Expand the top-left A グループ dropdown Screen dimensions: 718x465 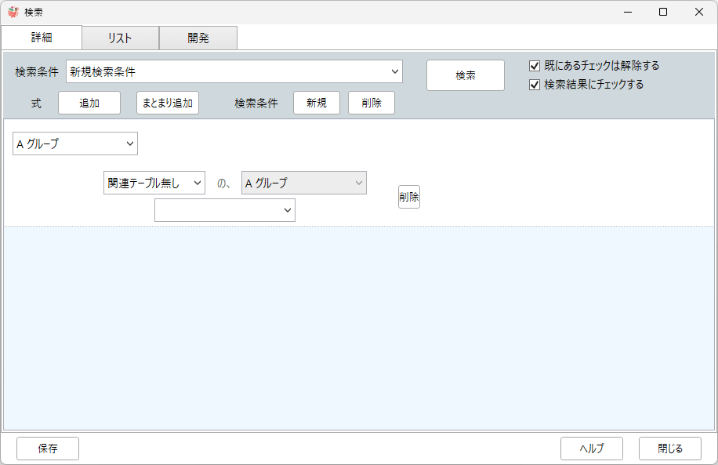pos(75,143)
